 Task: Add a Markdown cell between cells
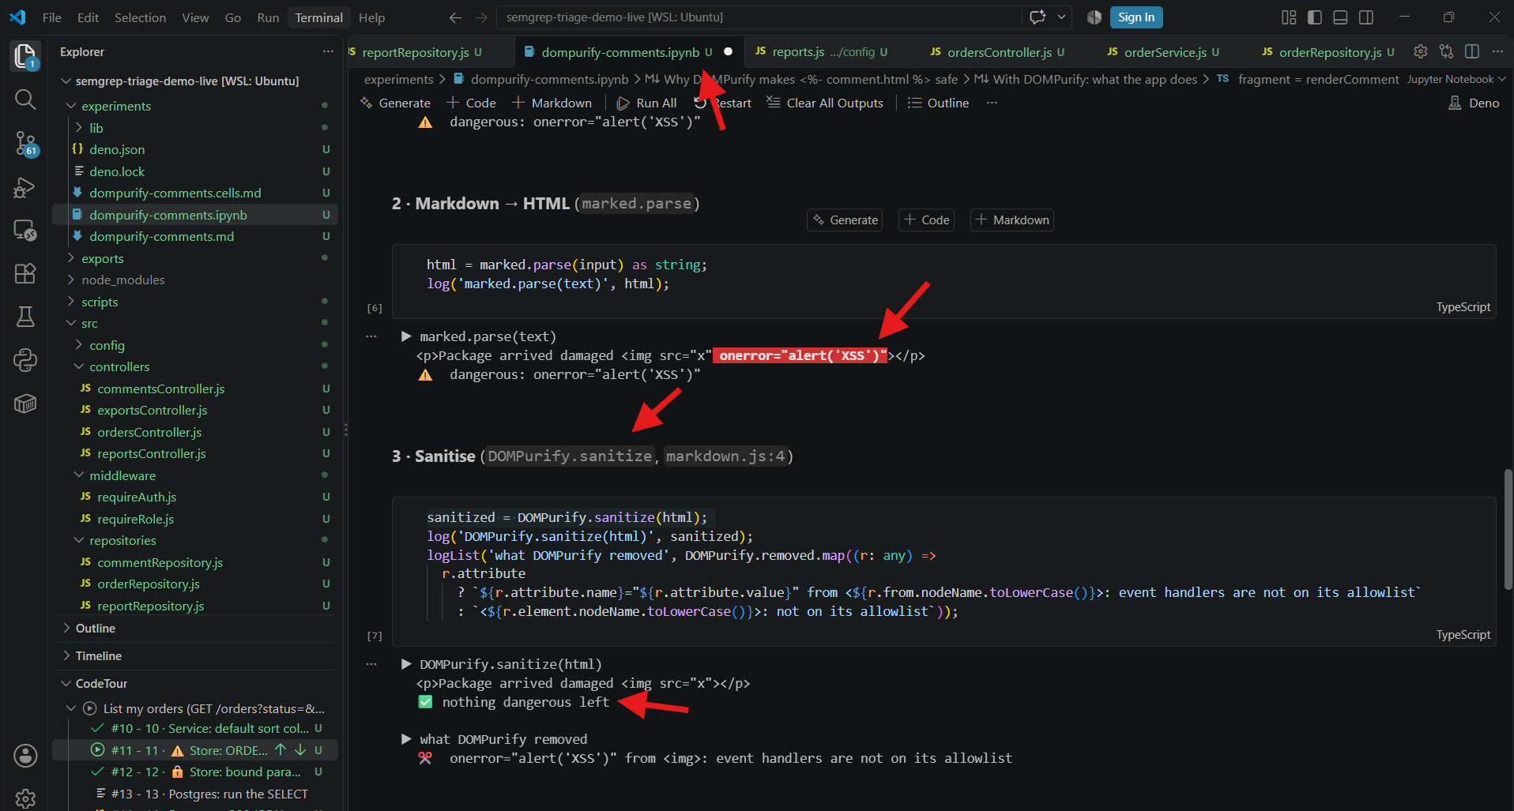point(1012,220)
